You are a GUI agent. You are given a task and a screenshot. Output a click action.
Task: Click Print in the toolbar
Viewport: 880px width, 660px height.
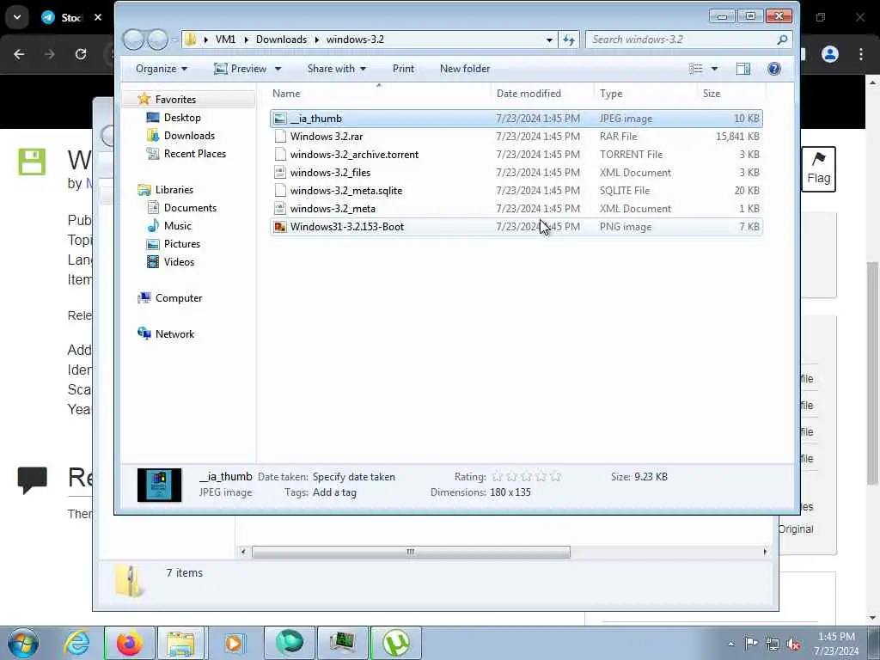(x=403, y=69)
